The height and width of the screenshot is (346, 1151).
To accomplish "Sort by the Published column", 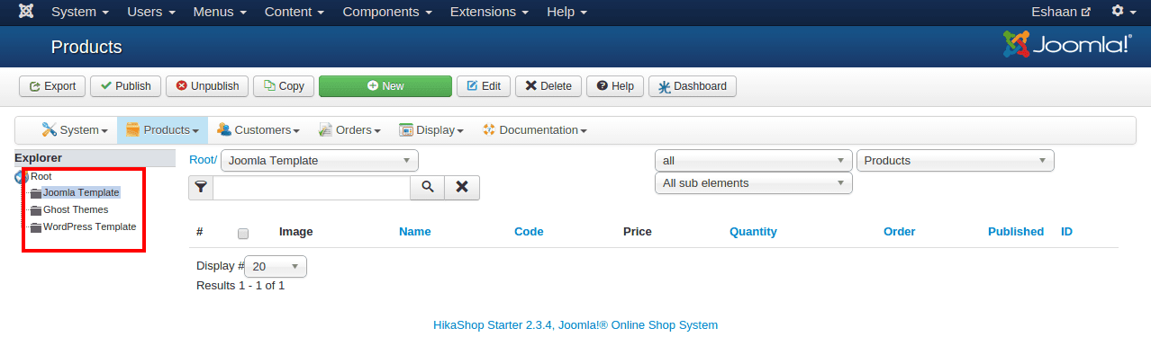I will [1016, 232].
